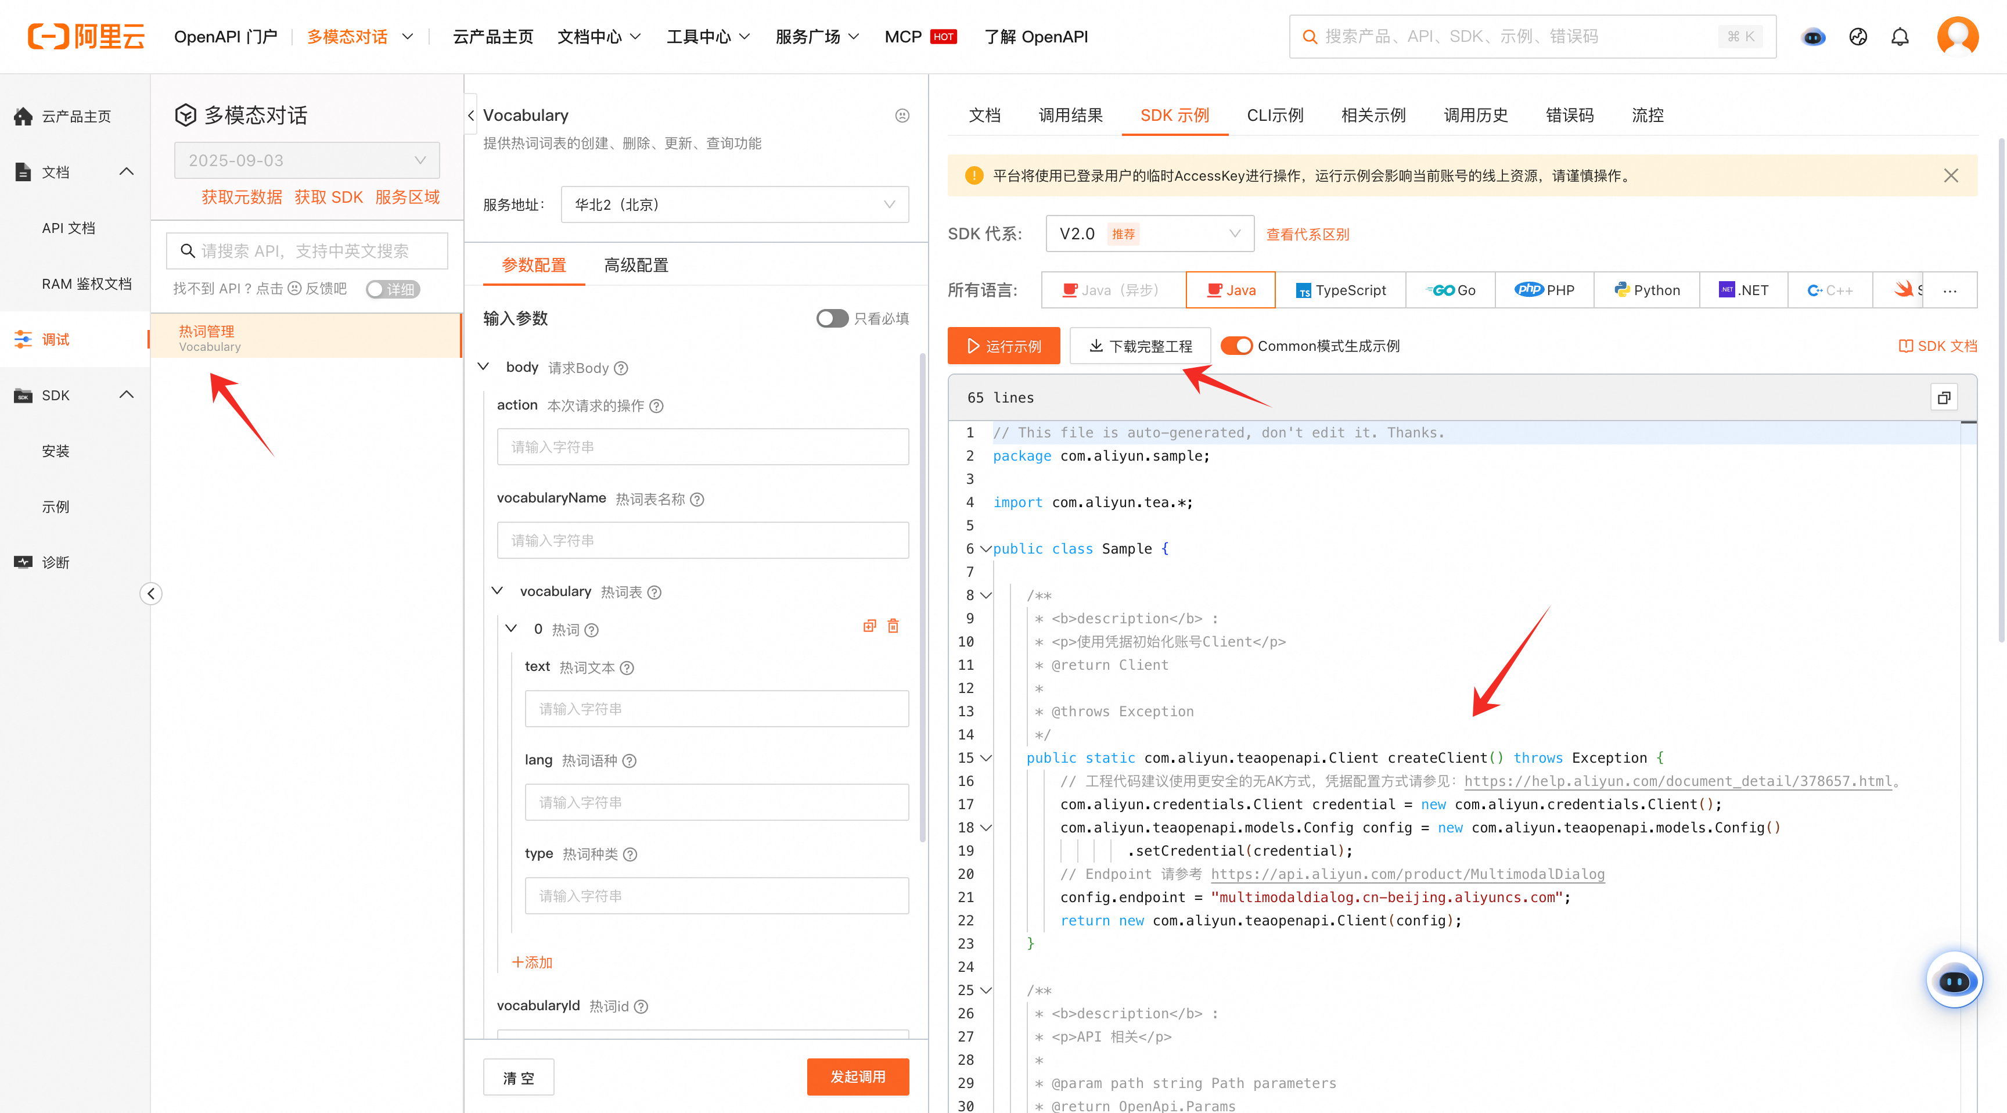The height and width of the screenshot is (1113, 2007).
Task: Collapse the vocabulary 热词表 section
Action: coord(498,591)
